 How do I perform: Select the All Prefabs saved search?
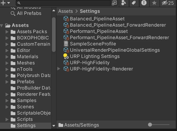coord(29,13)
